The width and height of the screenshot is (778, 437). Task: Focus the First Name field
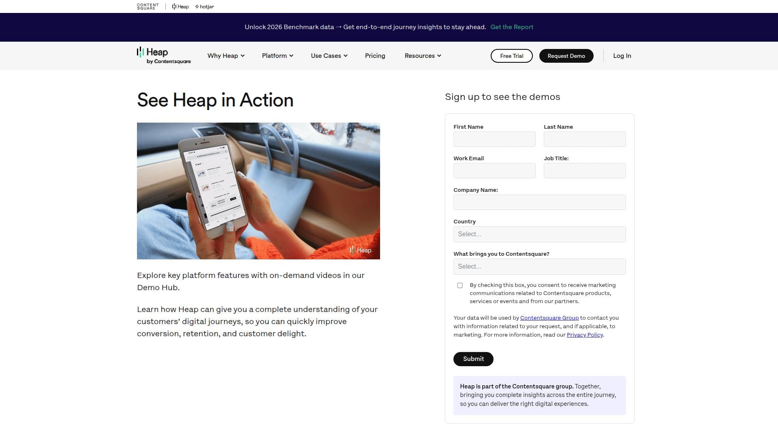click(x=494, y=139)
